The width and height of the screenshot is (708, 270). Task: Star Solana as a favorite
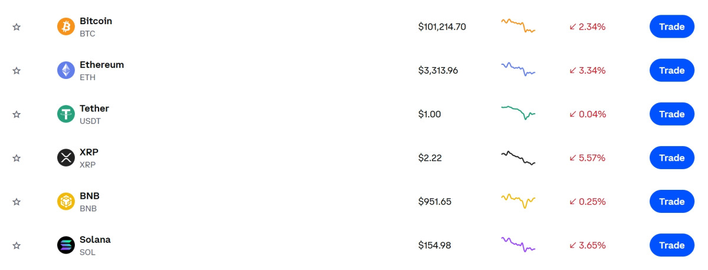pyautogui.click(x=17, y=245)
